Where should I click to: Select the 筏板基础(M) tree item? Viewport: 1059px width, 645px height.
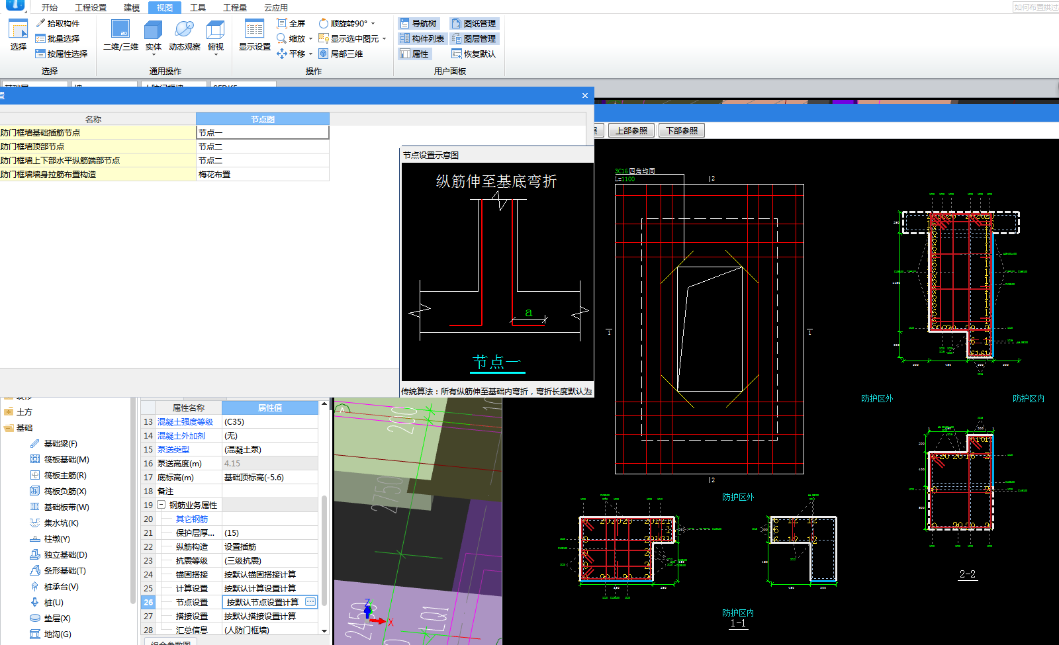(66, 460)
